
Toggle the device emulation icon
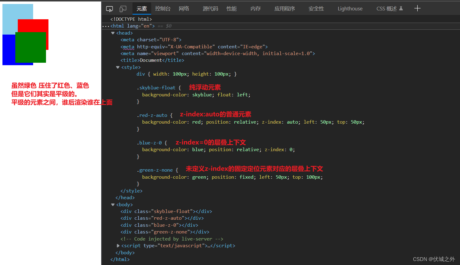(x=123, y=9)
